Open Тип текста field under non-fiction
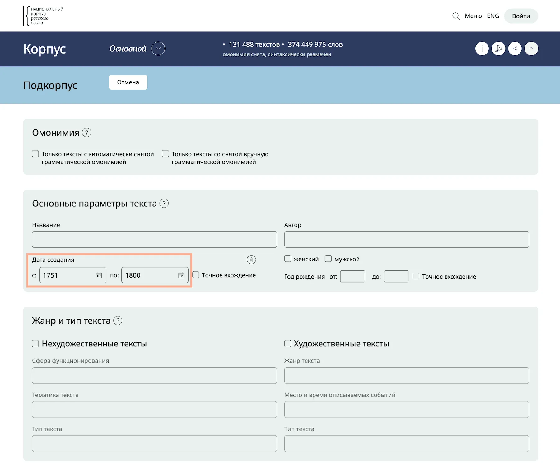This screenshot has height=469, width=560. point(154,443)
